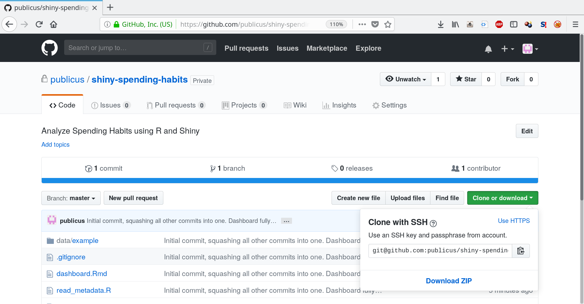This screenshot has height=304, width=584.
Task: View the 1 contributor page
Action: (476, 168)
